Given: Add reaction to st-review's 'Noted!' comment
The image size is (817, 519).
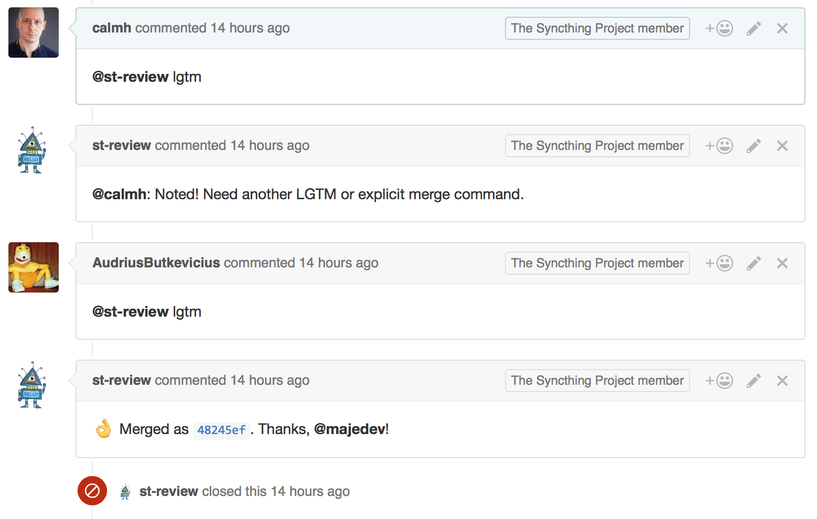Looking at the screenshot, I should [719, 146].
